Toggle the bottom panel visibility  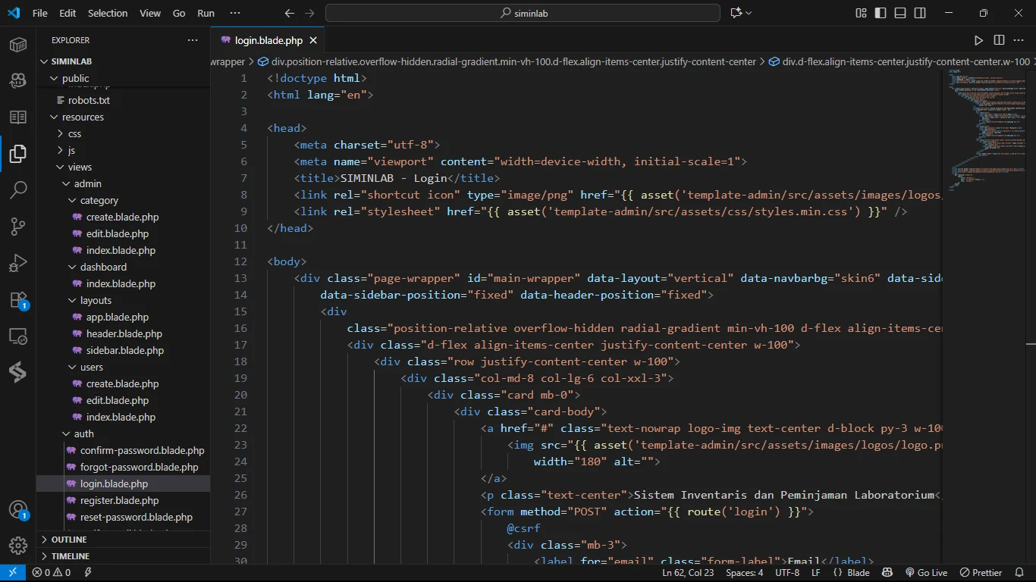pos(900,13)
